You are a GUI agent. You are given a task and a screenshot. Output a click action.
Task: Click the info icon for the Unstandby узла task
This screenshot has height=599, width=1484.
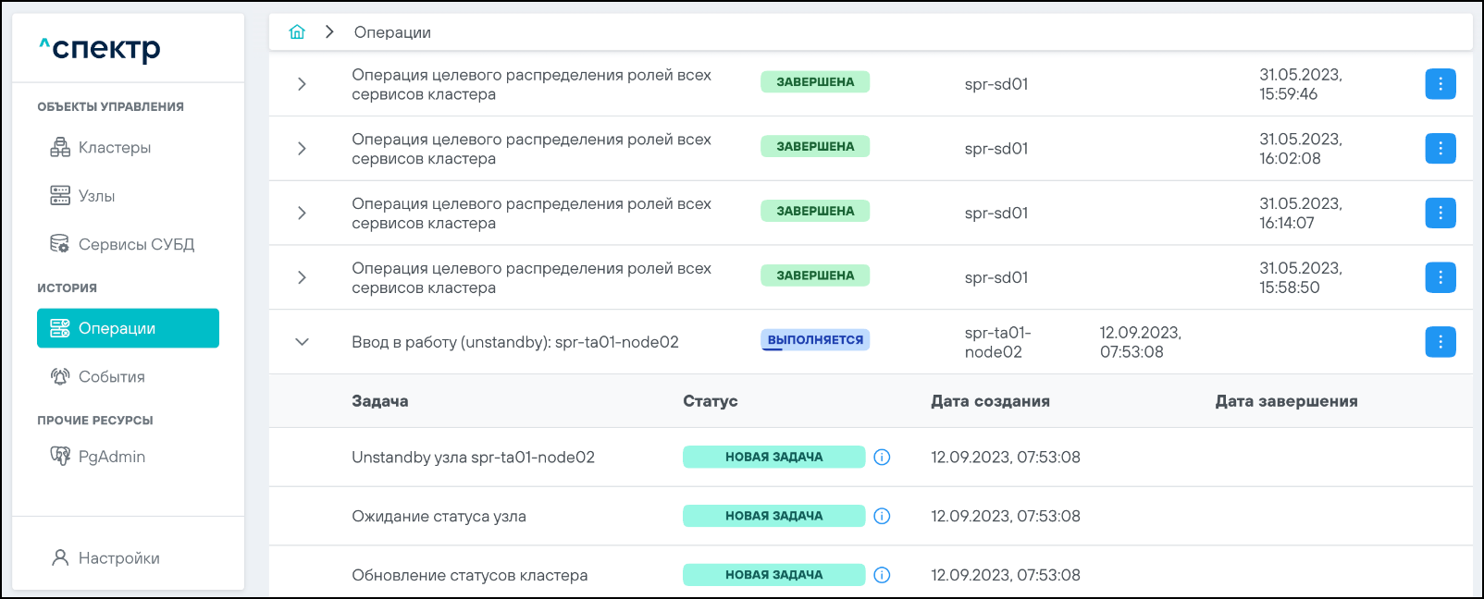click(x=882, y=458)
